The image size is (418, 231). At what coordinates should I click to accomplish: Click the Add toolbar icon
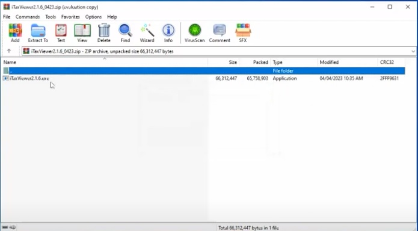click(x=15, y=33)
